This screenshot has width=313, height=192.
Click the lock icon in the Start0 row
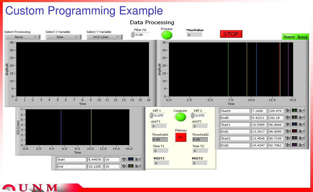click(301, 110)
